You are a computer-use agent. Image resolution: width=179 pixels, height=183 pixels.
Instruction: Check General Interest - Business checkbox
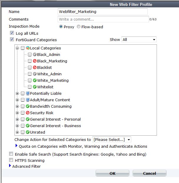click(23, 126)
